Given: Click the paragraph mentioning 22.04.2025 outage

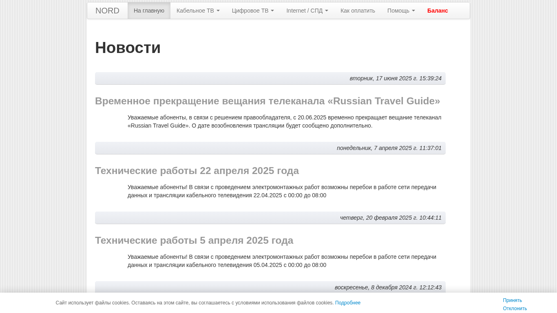Looking at the screenshot, I should (x=282, y=191).
